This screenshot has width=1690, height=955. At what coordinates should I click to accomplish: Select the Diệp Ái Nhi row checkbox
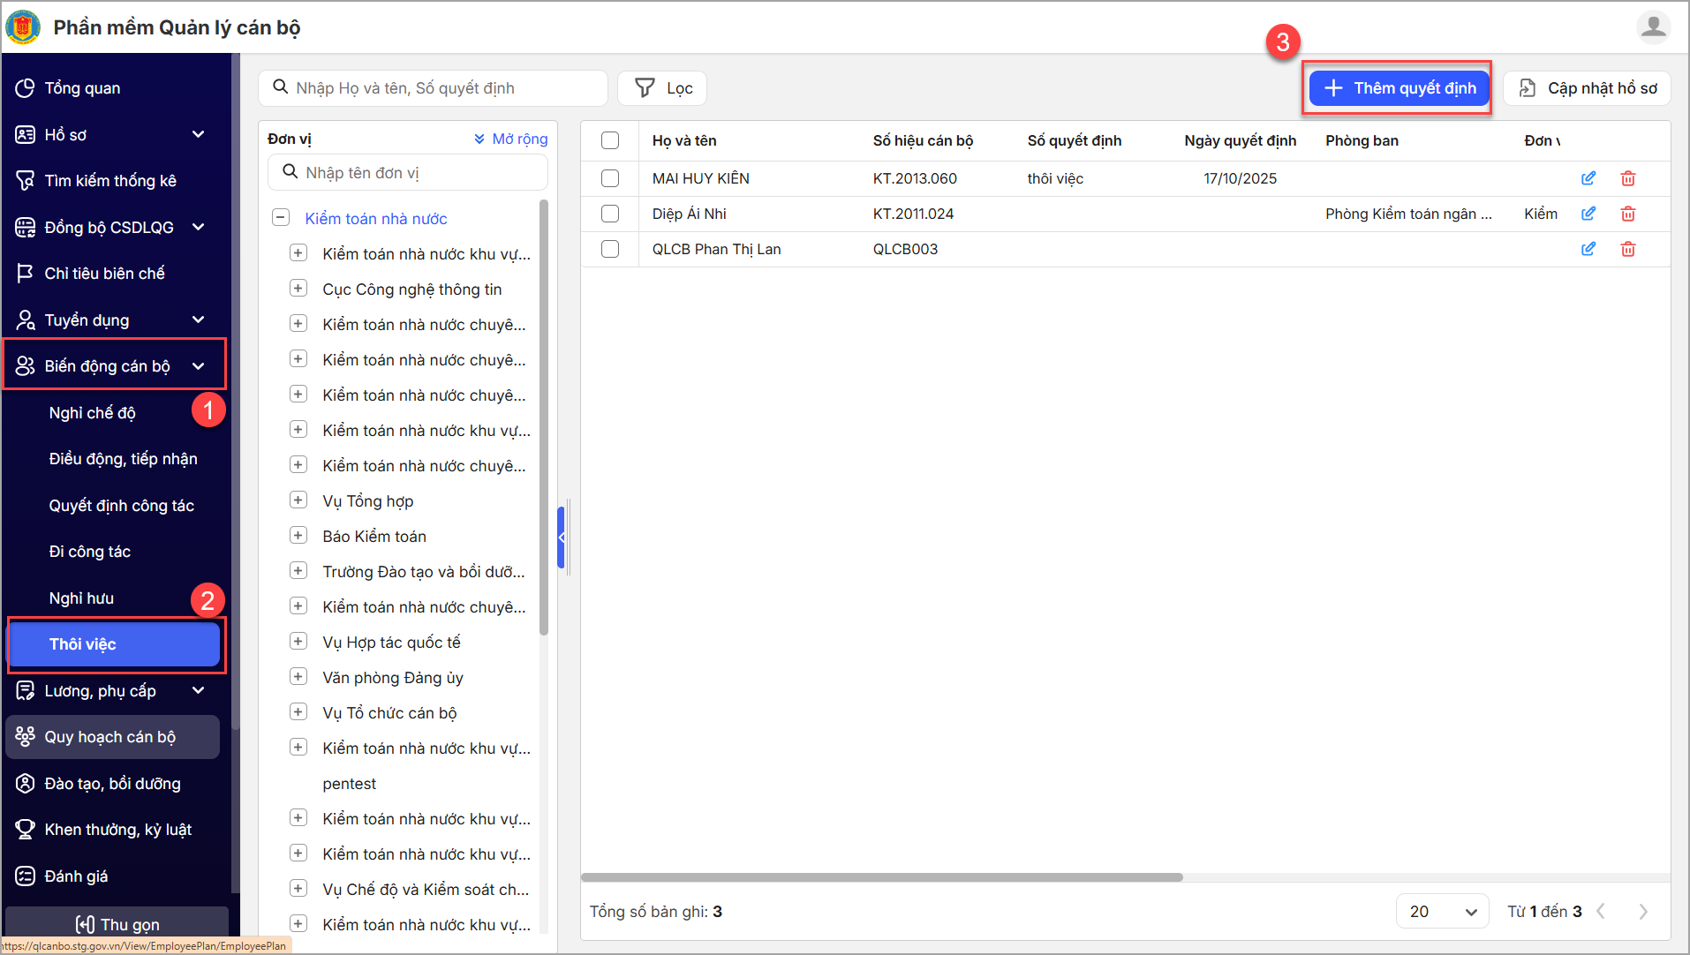pyautogui.click(x=610, y=214)
